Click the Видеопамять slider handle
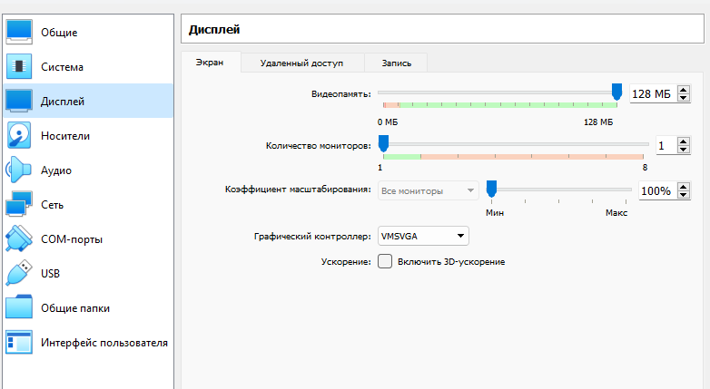 tap(616, 92)
